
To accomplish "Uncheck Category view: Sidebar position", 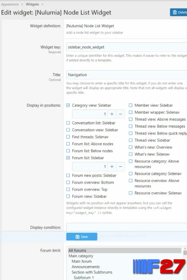I will pyautogui.click(x=68, y=105).
